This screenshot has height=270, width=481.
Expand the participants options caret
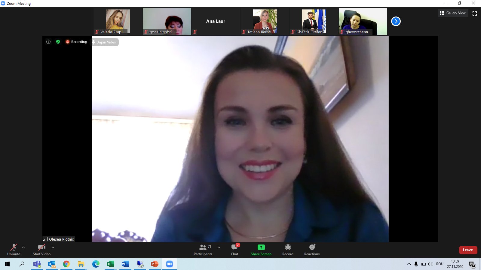(x=219, y=247)
